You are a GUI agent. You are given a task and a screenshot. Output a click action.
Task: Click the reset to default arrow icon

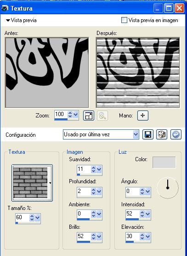176,135
